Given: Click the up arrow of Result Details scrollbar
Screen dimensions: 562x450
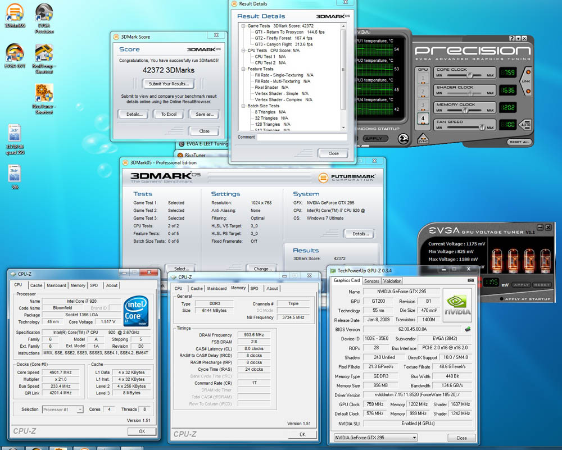Looking at the screenshot, I should click(343, 26).
